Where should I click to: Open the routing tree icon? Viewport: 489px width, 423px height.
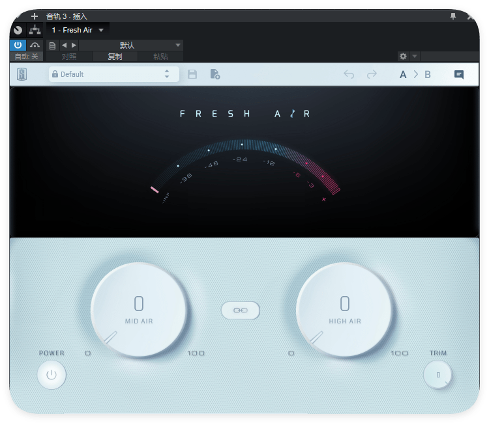pos(35,30)
